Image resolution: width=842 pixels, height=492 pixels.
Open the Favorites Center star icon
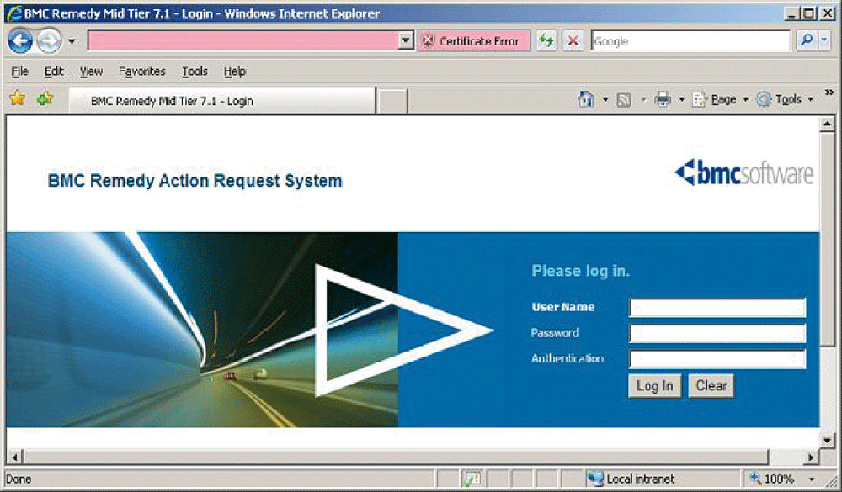pyautogui.click(x=18, y=98)
